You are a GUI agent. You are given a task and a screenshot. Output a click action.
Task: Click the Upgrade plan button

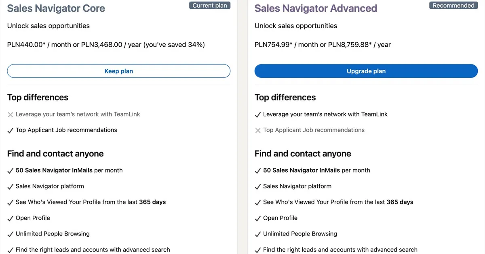pyautogui.click(x=366, y=71)
